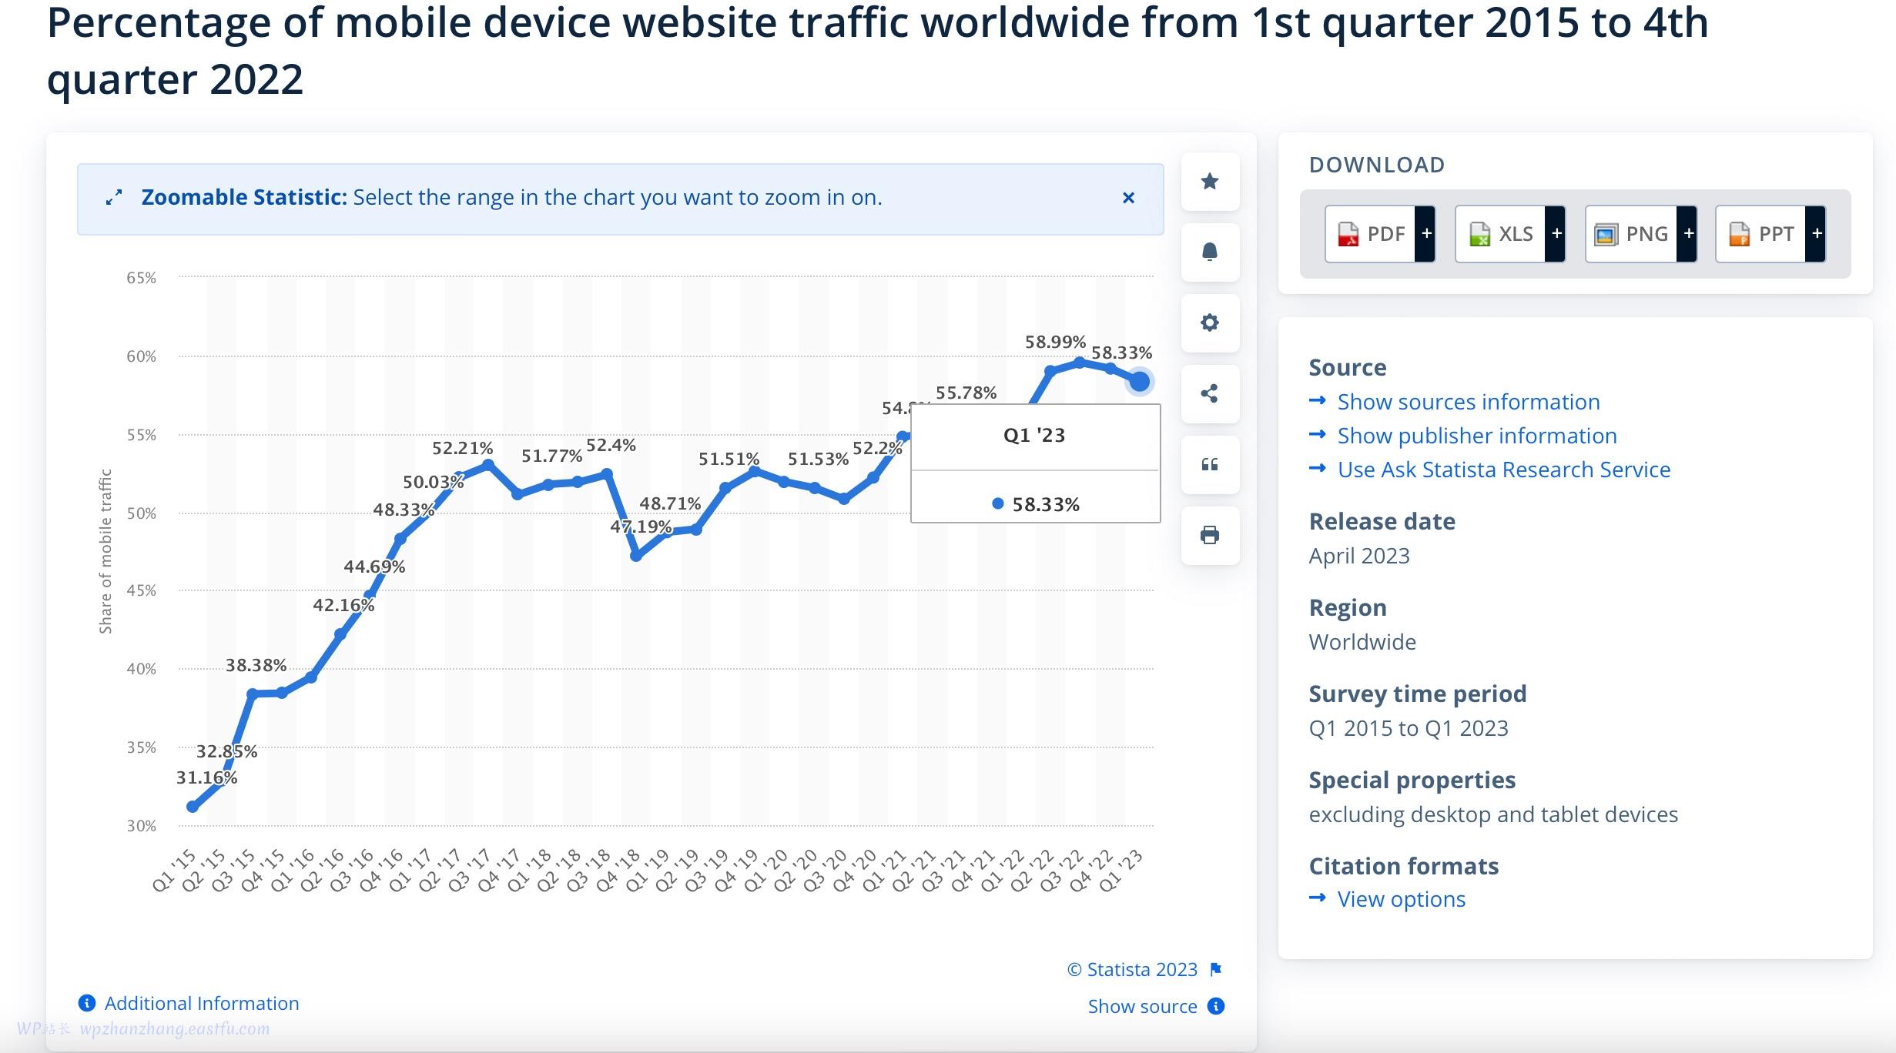The width and height of the screenshot is (1896, 1053).
Task: Favorite this statistic using the star icon
Action: click(x=1210, y=182)
